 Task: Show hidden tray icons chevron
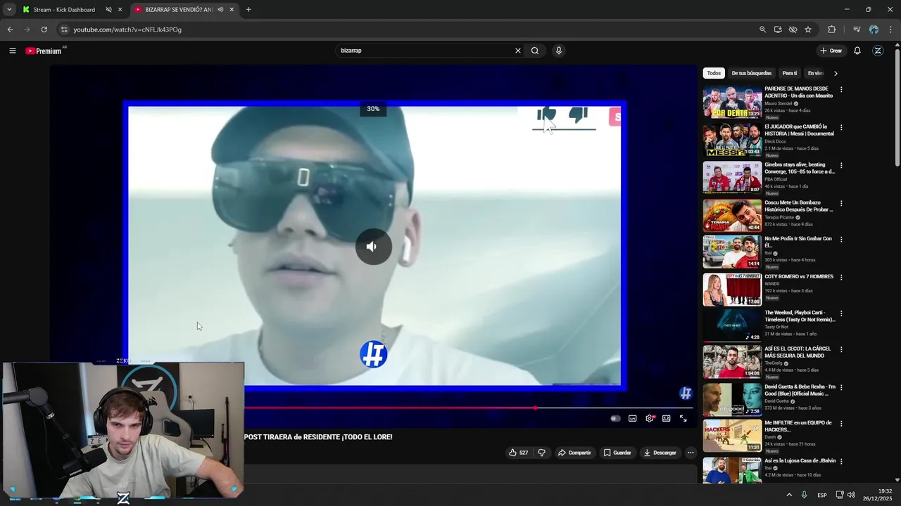[789, 495]
